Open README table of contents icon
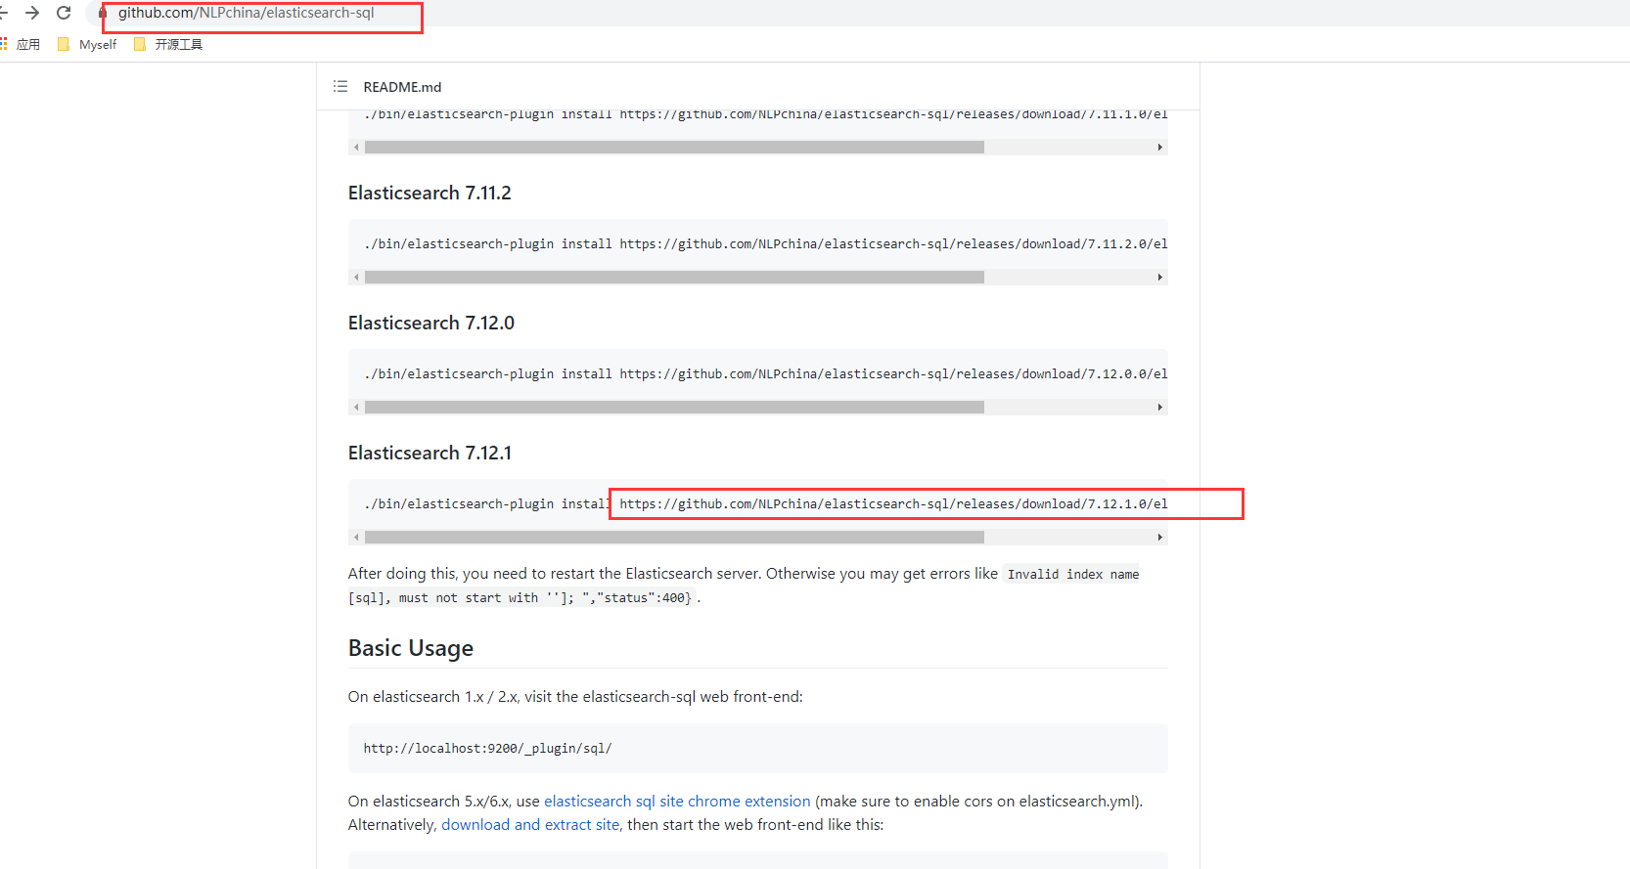The image size is (1630, 869). coord(340,86)
